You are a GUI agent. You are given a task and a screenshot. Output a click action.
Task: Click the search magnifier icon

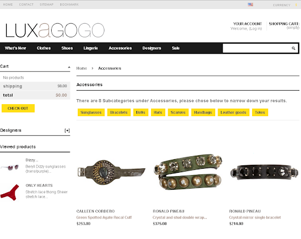pos(293,48)
